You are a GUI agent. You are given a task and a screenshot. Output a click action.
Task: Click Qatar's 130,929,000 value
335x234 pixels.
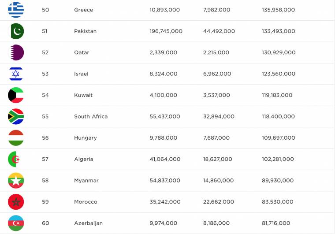[279, 52]
